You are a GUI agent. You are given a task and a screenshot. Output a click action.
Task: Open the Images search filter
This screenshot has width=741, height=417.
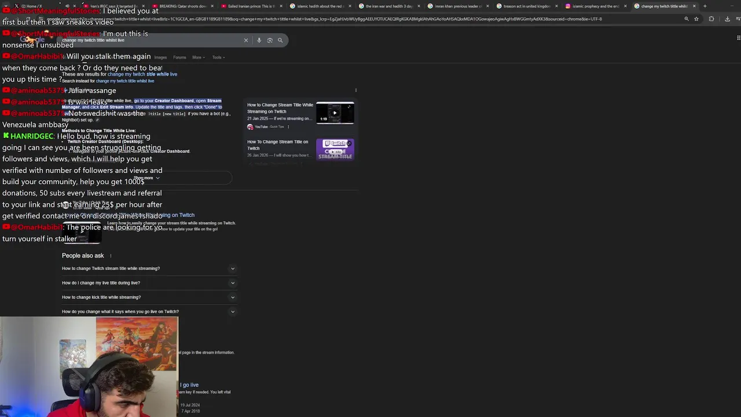pos(160,57)
